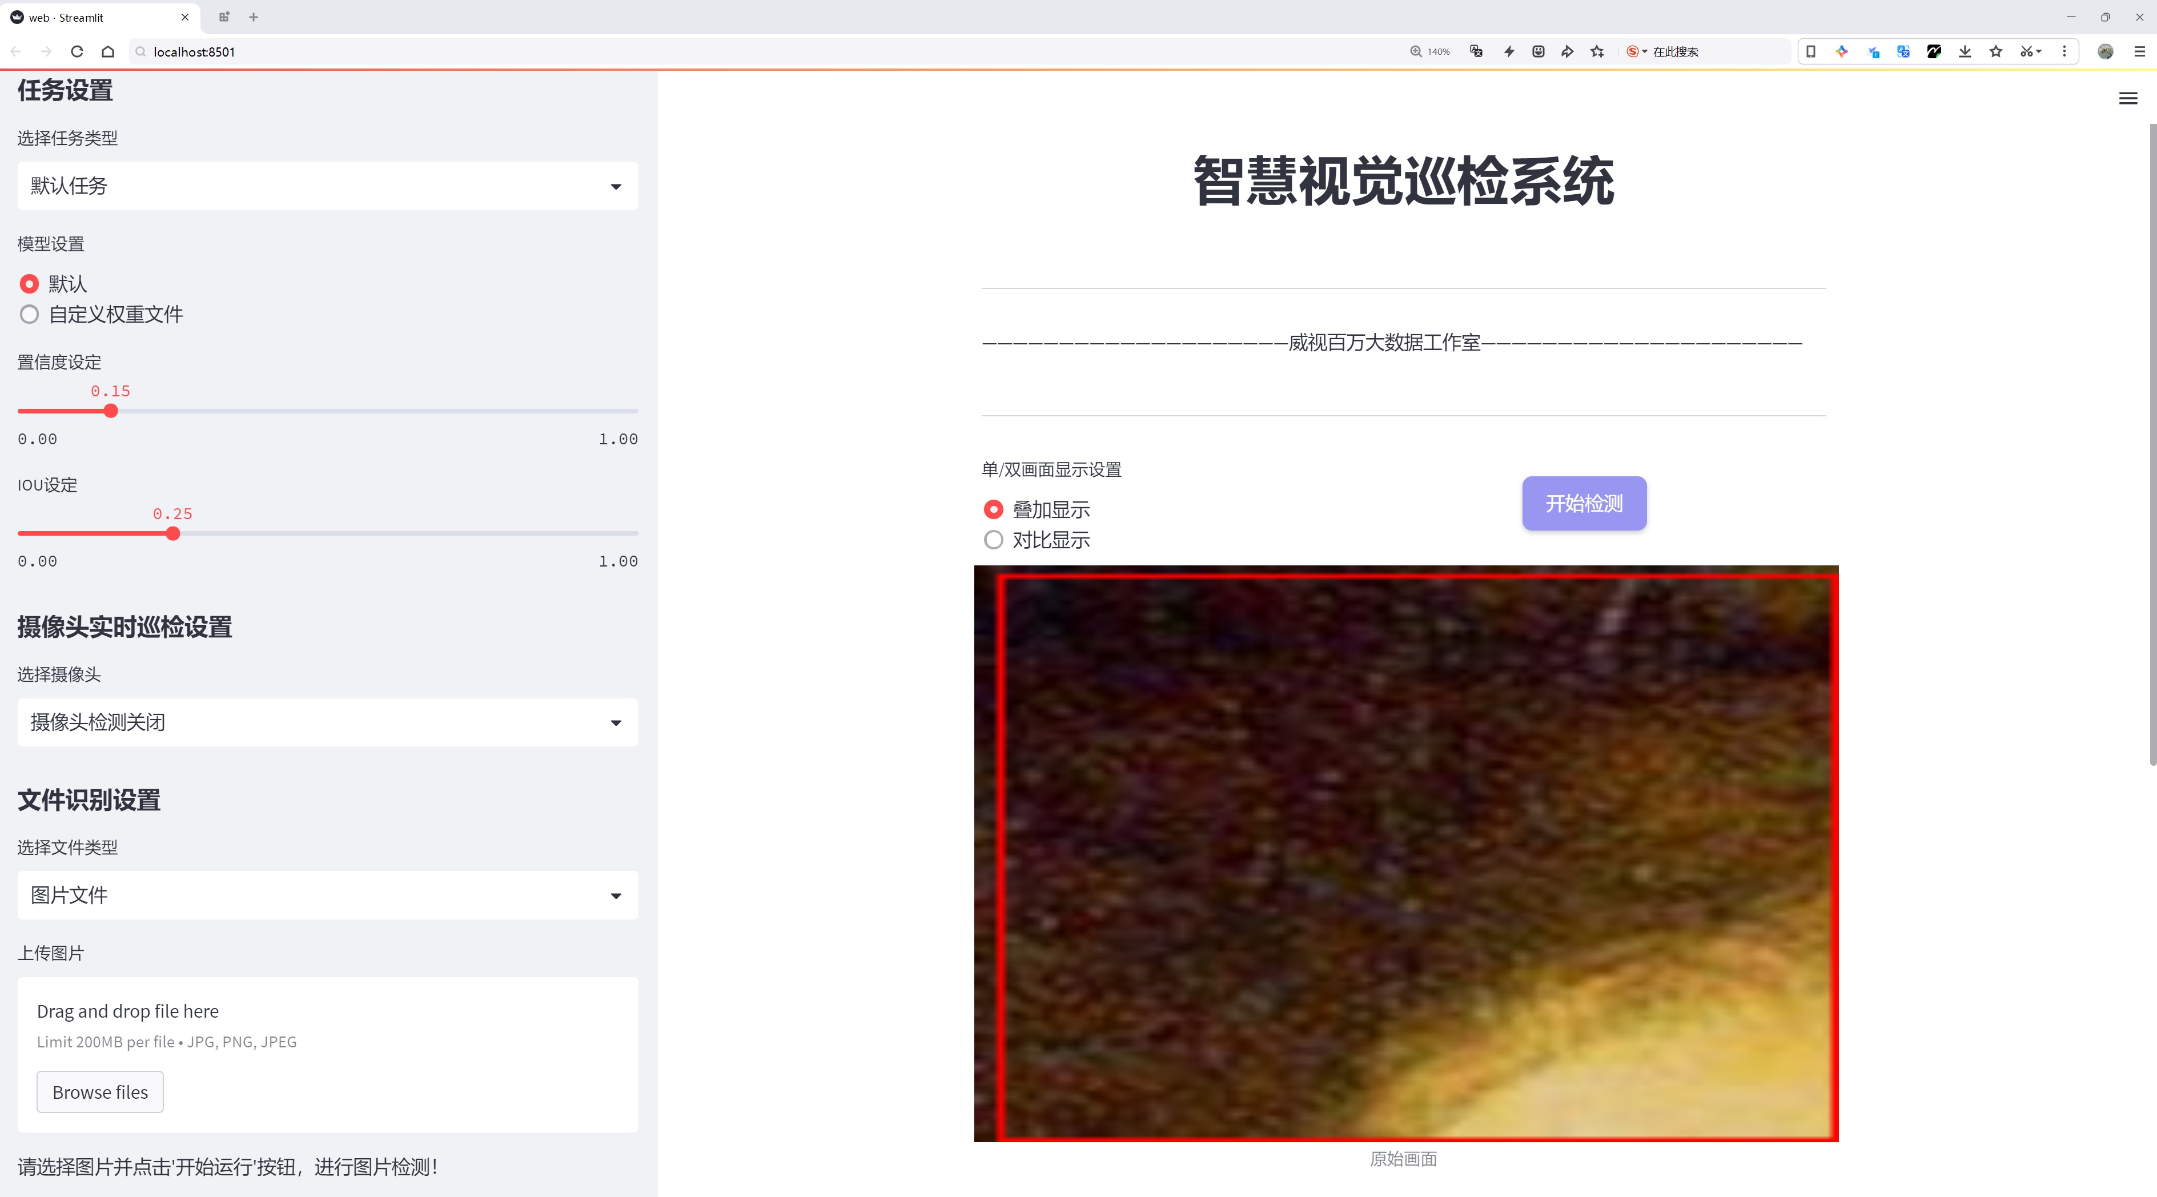Go to browser home page icon
Image resolution: width=2157 pixels, height=1197 pixels.
point(108,51)
